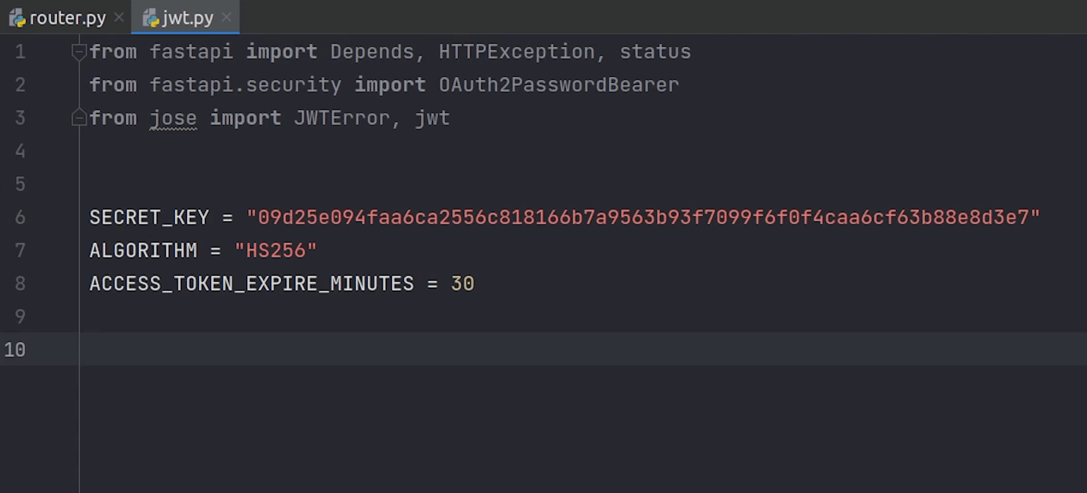
Task: Collapse the imports fold at line 1
Action: (x=79, y=52)
